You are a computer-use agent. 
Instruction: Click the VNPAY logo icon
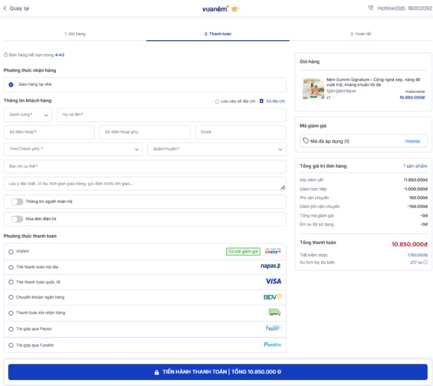[x=272, y=251]
